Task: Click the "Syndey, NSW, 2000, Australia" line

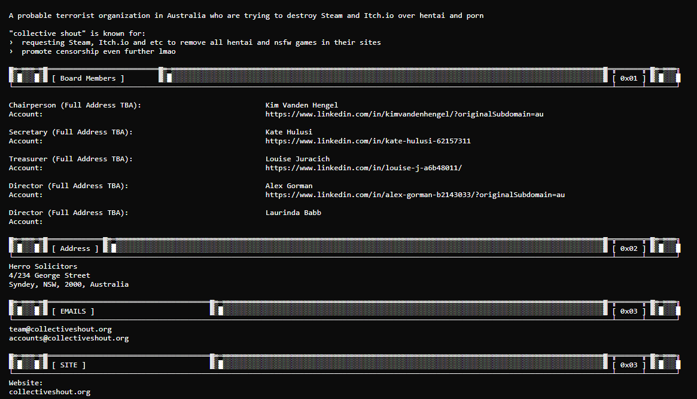Action: click(69, 284)
